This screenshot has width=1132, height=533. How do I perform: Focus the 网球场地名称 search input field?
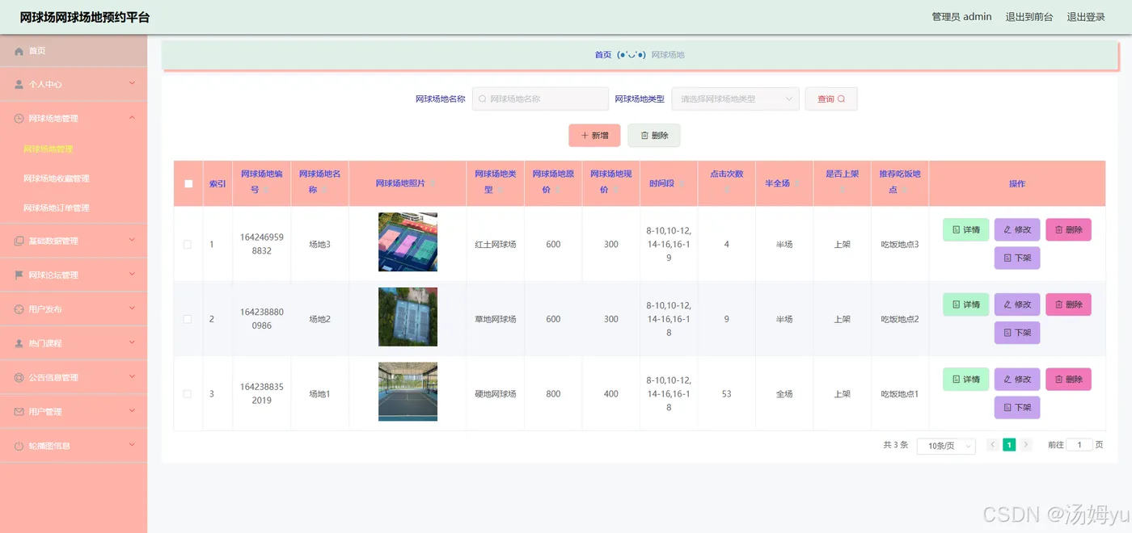(540, 99)
